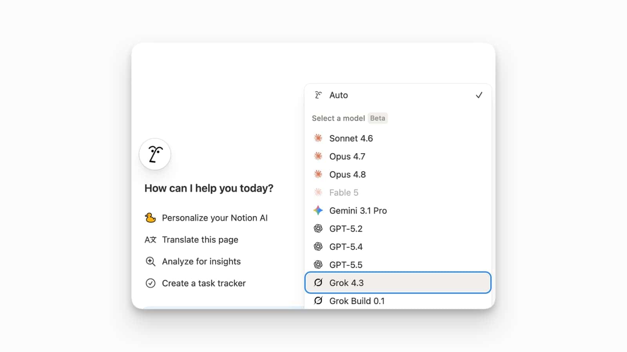Image resolution: width=627 pixels, height=352 pixels.
Task: Switch the model to GPT-5.4
Action: [x=398, y=247]
